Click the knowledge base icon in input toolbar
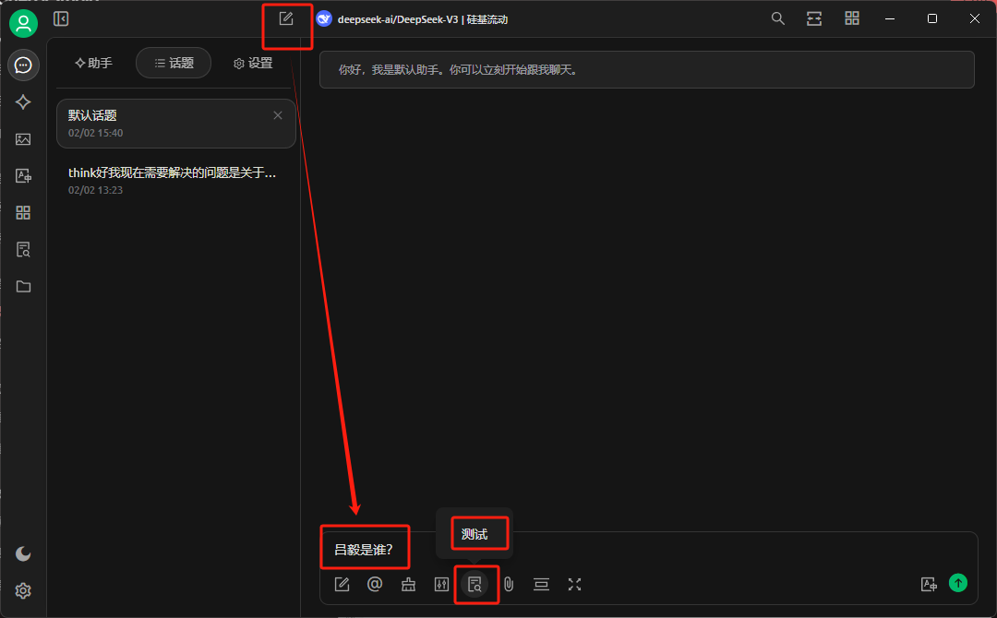 (x=475, y=584)
